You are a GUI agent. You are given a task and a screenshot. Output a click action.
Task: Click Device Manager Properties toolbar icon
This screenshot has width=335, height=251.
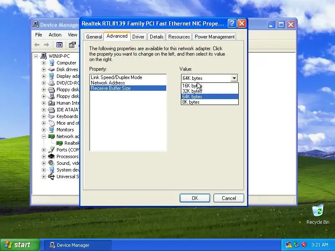pos(72,45)
